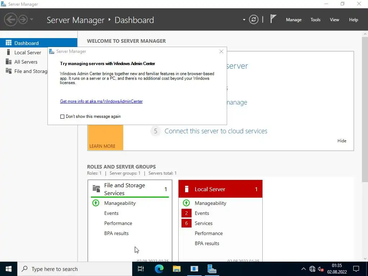
Task: Click Connect this server to cloud services
Action: [x=216, y=131]
